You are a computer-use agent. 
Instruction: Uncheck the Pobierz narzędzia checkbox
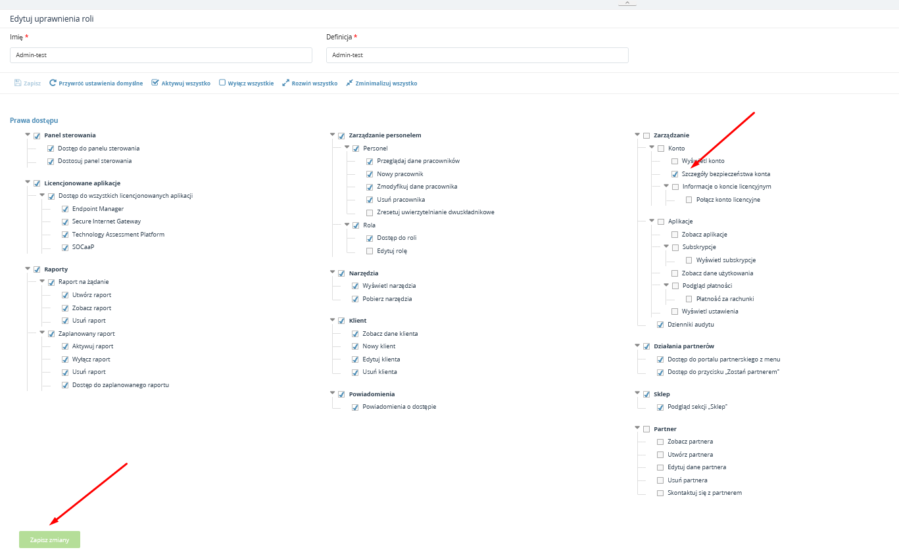[x=355, y=299]
